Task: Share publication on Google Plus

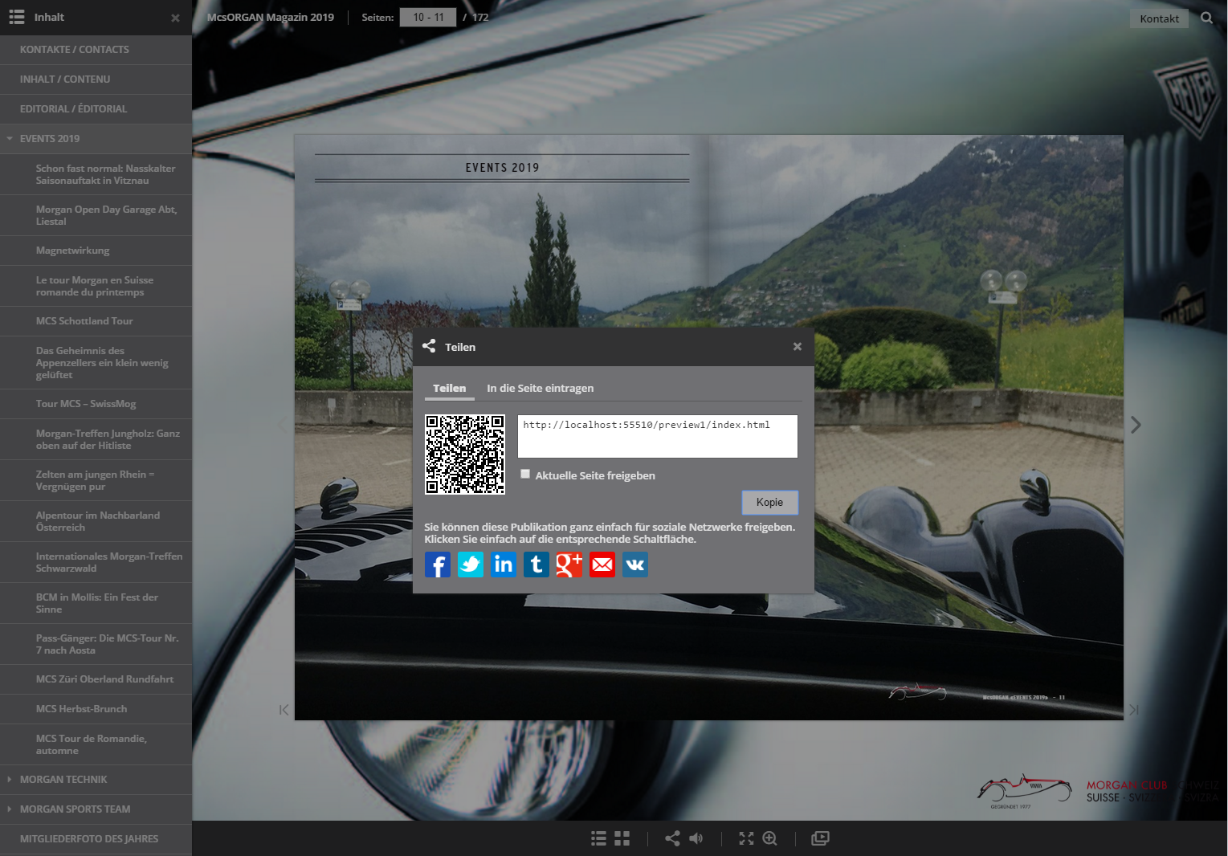Action: click(x=569, y=565)
